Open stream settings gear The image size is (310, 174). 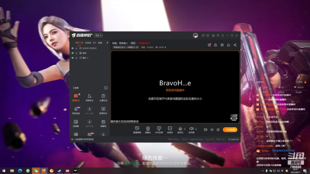(218, 130)
